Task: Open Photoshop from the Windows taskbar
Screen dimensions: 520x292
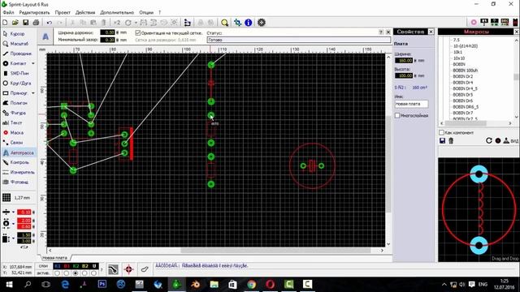Action: point(102,284)
